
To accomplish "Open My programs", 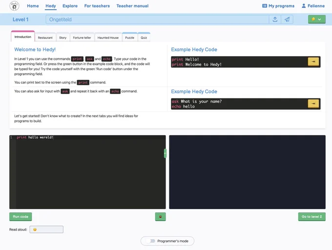I will (278, 6).
